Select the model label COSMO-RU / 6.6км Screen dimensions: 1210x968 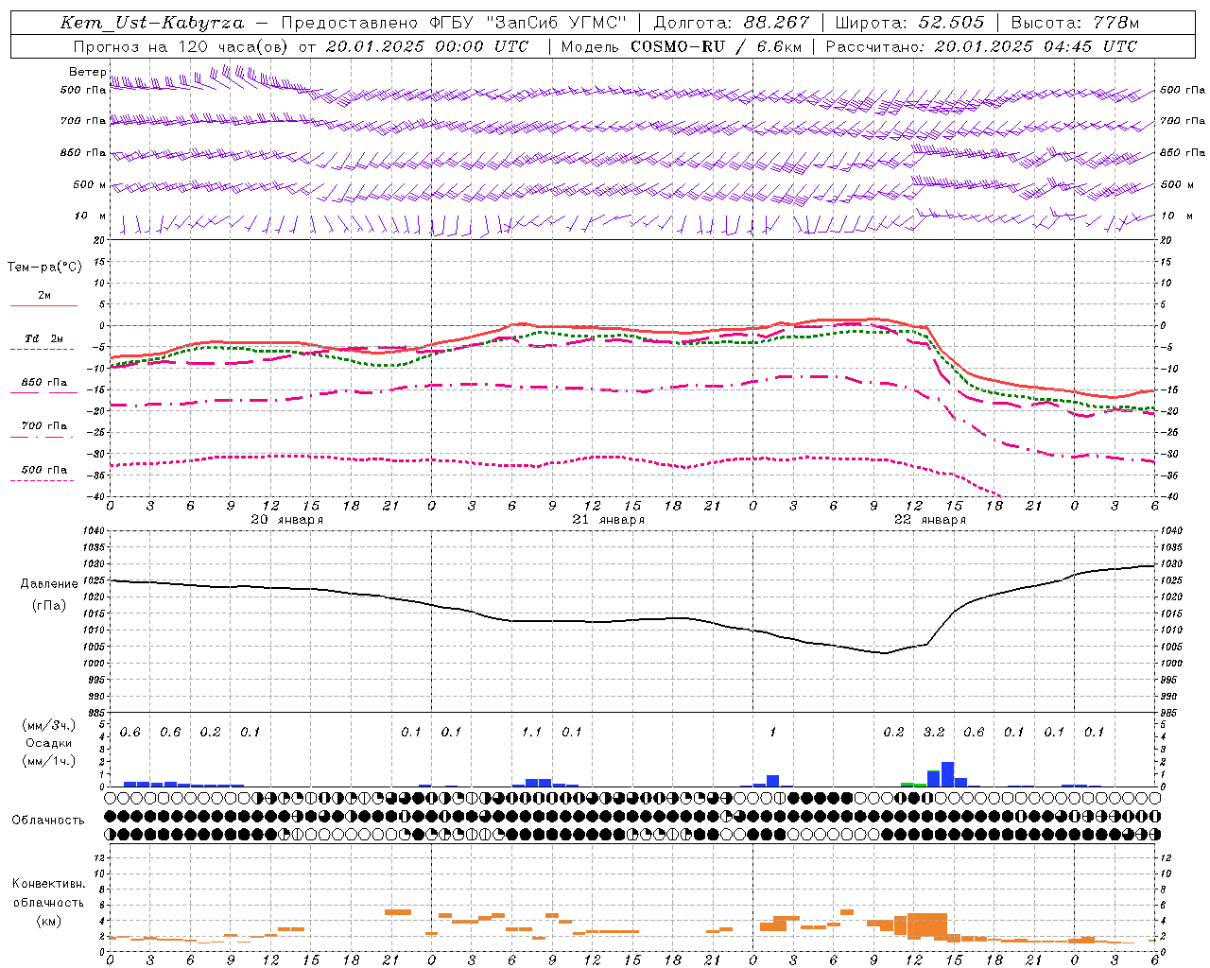click(x=716, y=46)
